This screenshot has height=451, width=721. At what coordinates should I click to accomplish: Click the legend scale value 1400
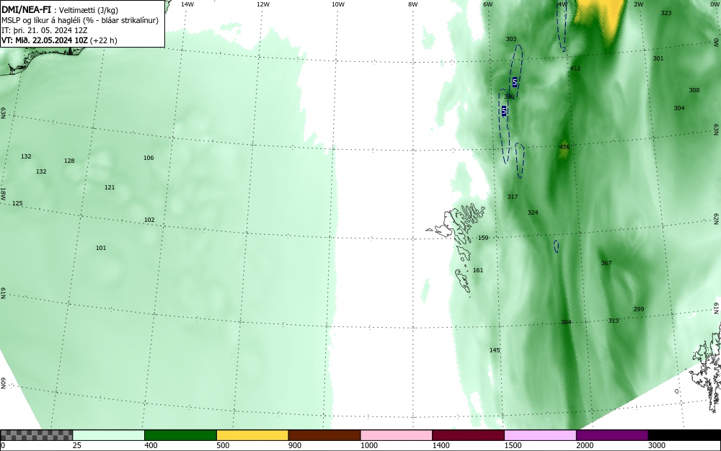click(x=441, y=445)
